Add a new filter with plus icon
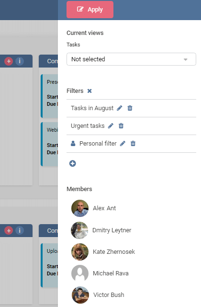 [73, 163]
